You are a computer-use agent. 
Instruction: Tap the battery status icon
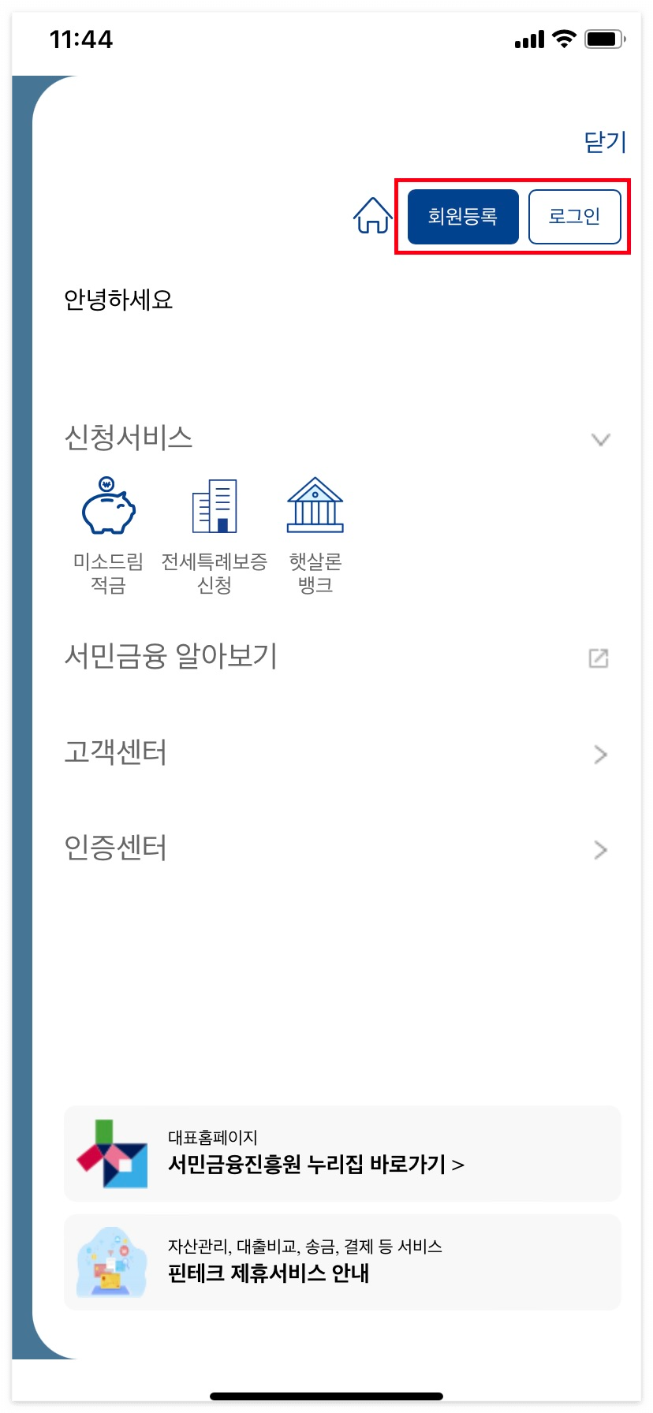point(605,39)
